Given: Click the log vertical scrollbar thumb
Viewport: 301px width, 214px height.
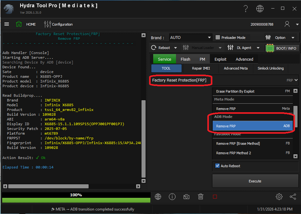Looking at the screenshot, I should [143, 139].
